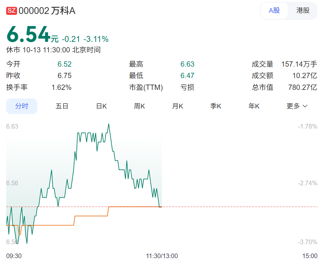Click the SZ exchange badge icon
Screen dimensions: 323x264
click(11, 11)
